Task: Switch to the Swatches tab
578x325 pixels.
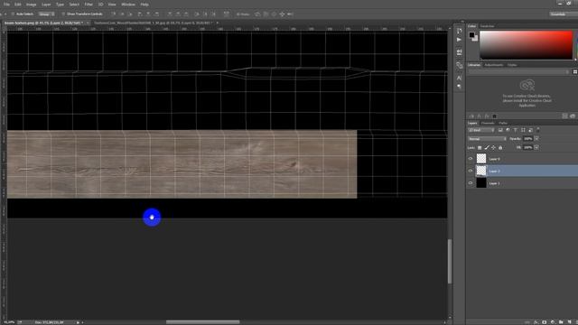Action: point(487,26)
